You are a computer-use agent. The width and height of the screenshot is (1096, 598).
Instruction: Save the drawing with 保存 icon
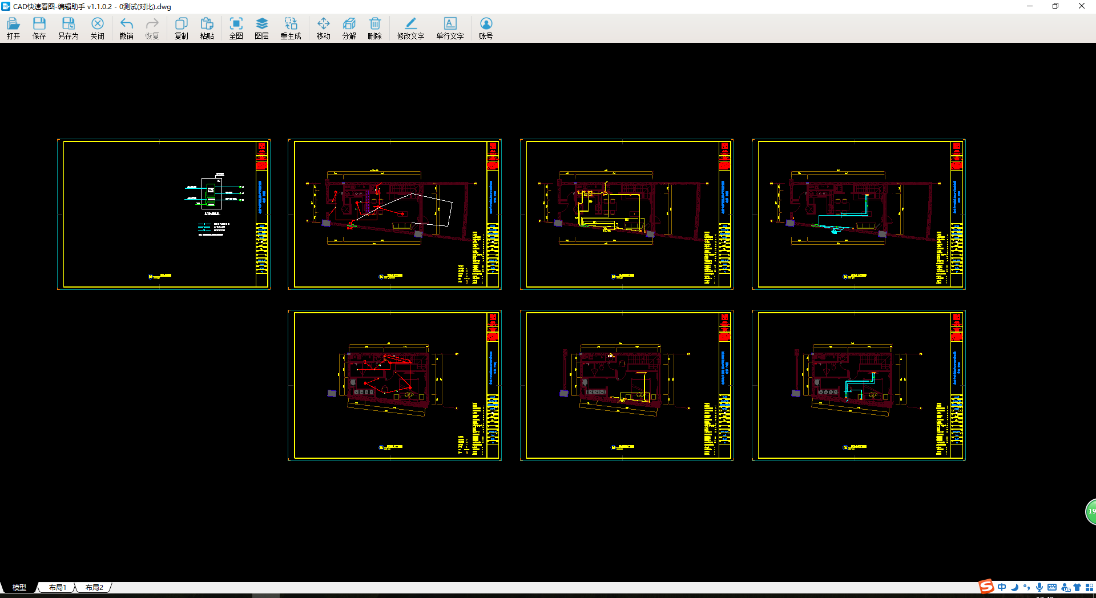point(39,27)
